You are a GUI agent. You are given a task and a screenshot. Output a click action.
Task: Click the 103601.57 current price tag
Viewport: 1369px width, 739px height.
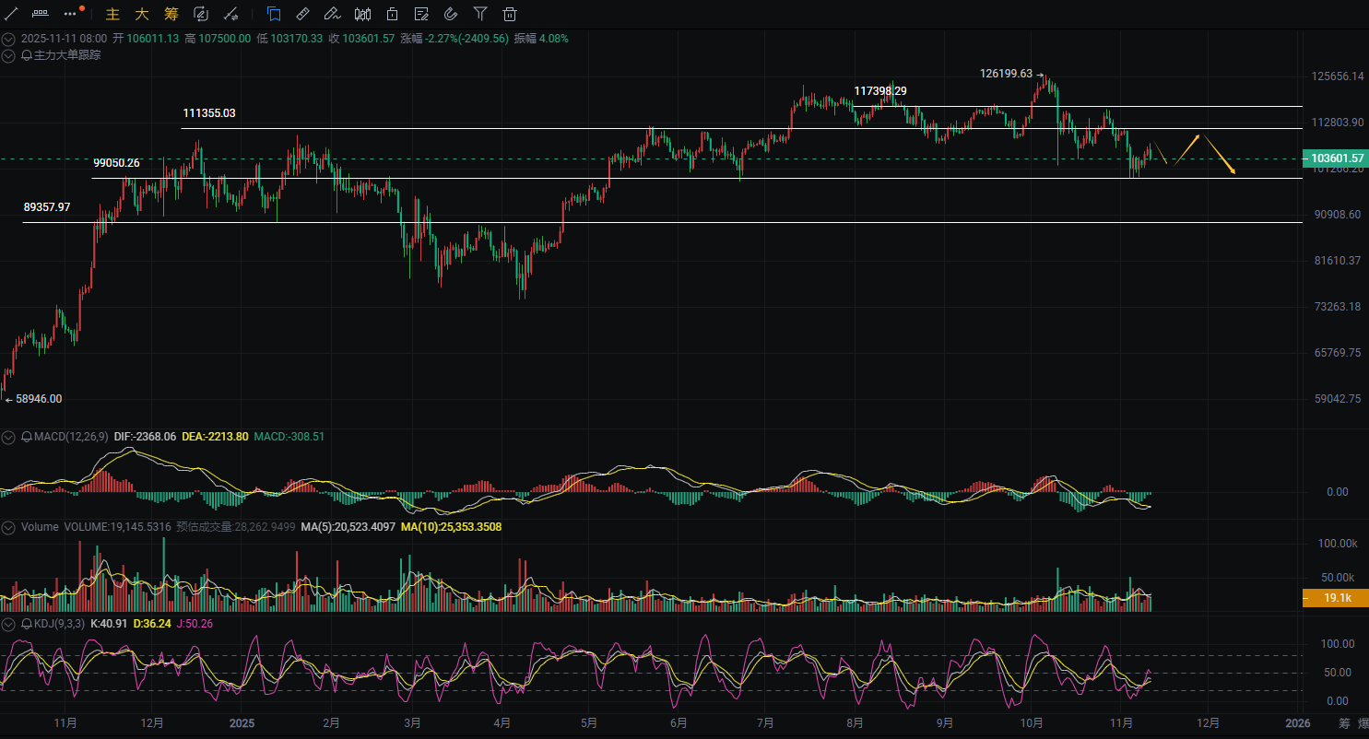[1336, 158]
